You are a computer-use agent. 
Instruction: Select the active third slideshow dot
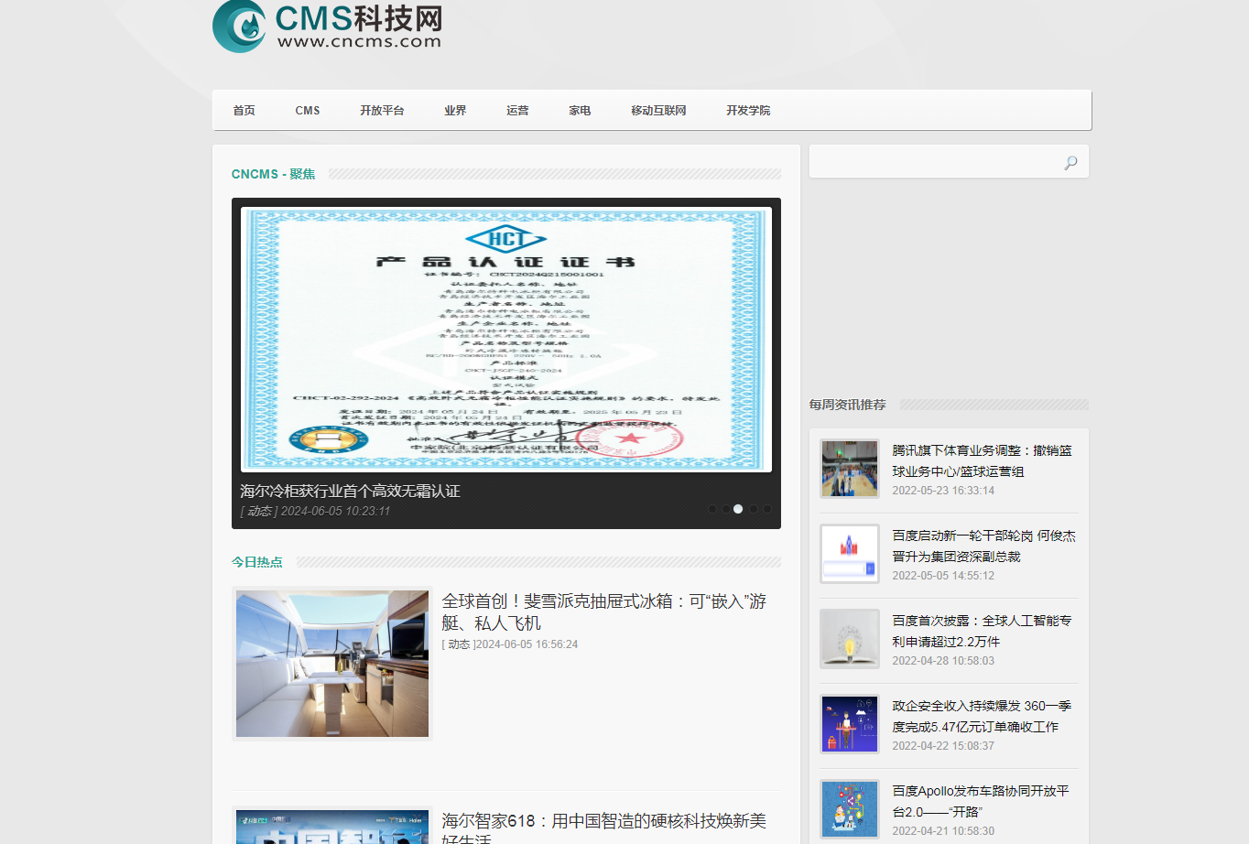(x=738, y=509)
